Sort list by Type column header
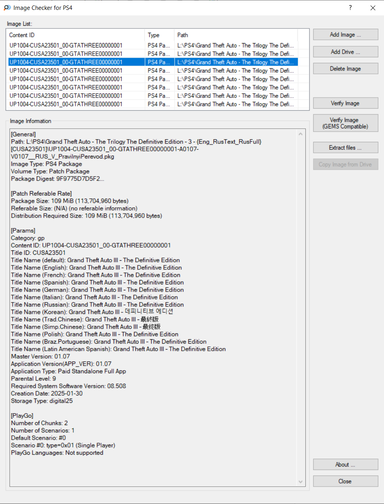This screenshot has height=504, width=384. click(159, 35)
